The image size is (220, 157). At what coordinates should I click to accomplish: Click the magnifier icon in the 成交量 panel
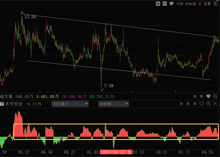coord(215,96)
